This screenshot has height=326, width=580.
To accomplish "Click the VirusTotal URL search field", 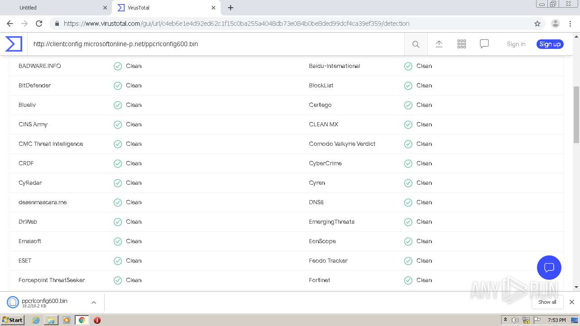I will tap(216, 44).
